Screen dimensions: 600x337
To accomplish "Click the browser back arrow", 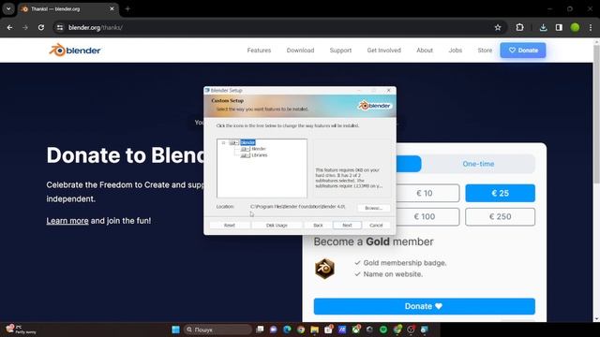I will (9, 27).
